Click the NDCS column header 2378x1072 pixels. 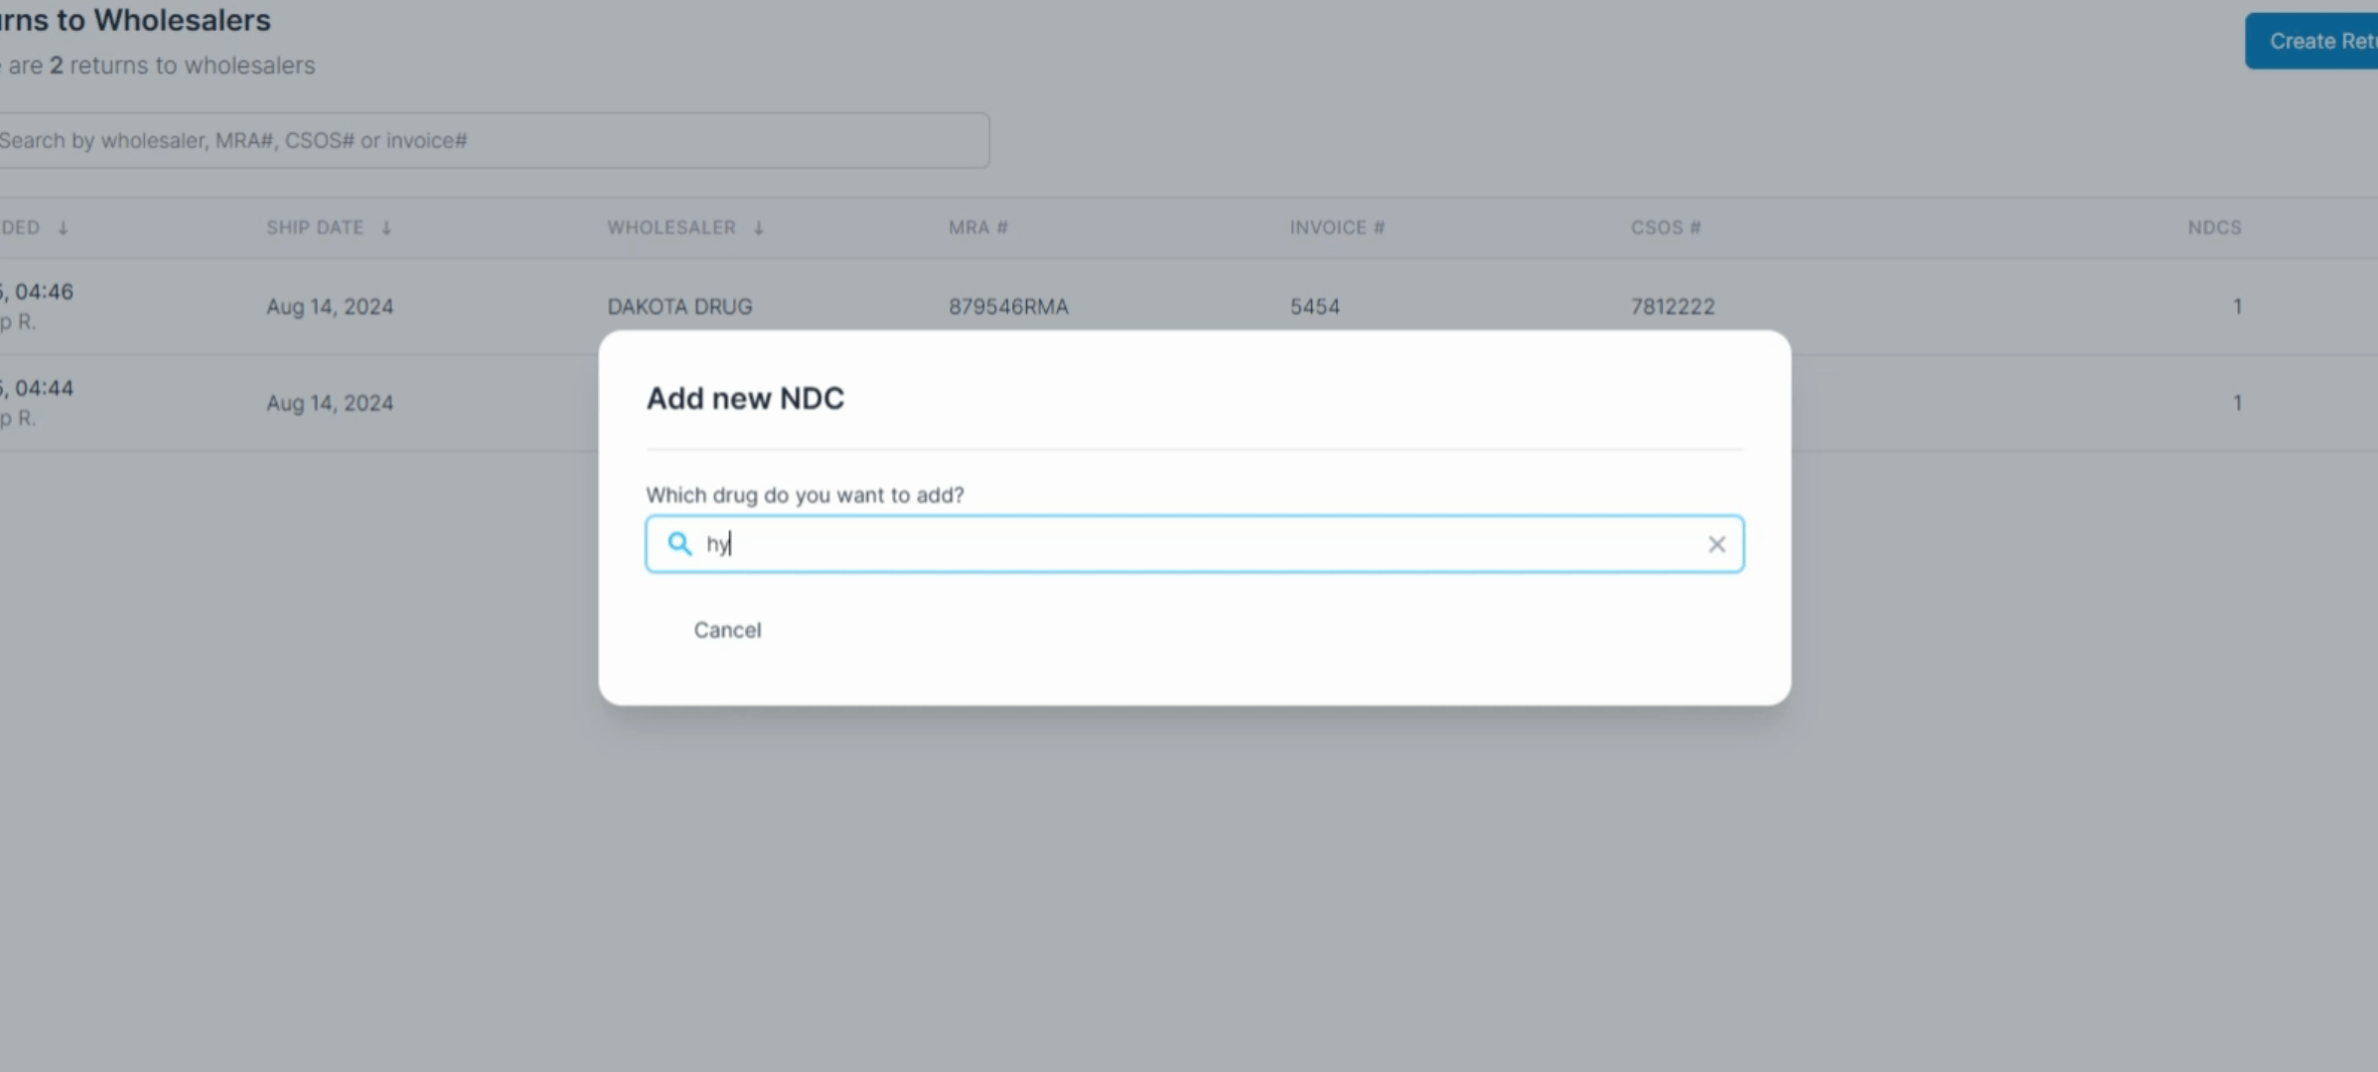[2214, 227]
